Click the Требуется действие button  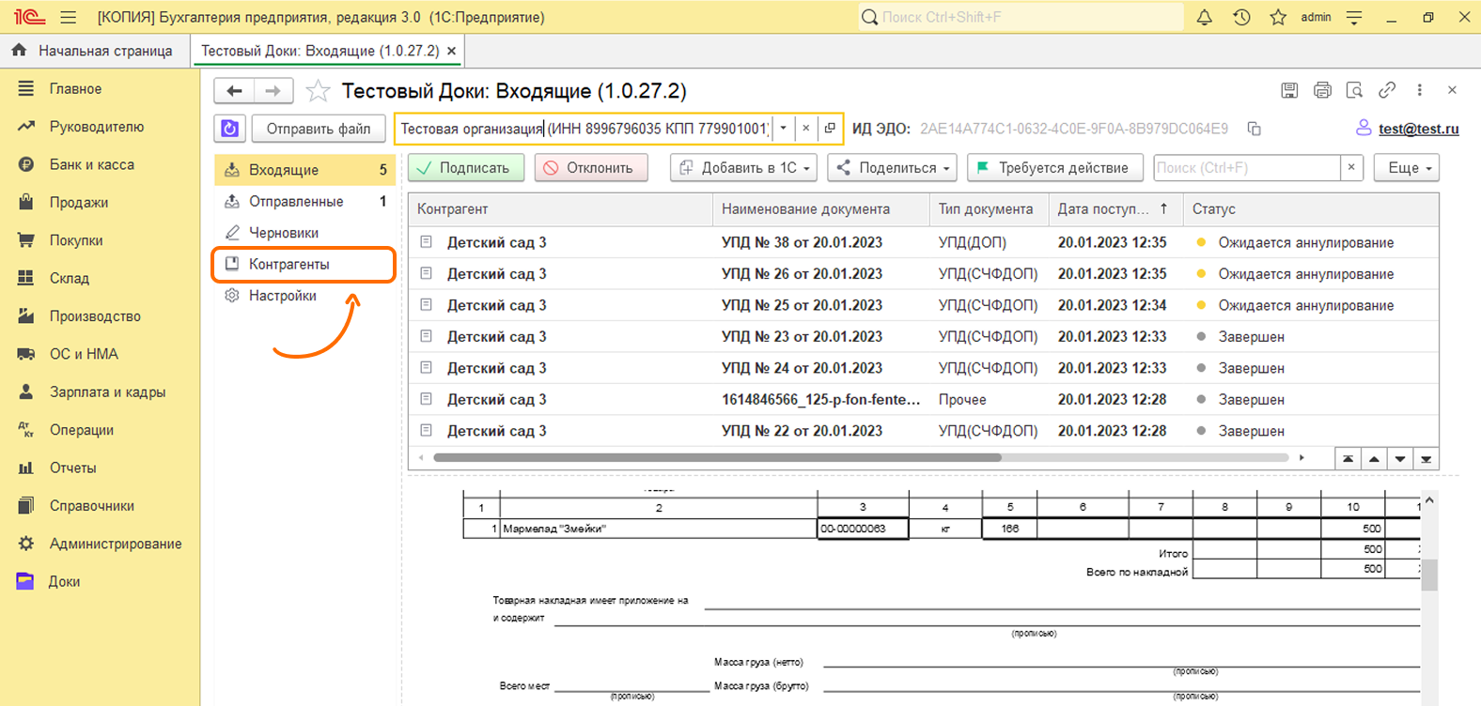[1055, 167]
